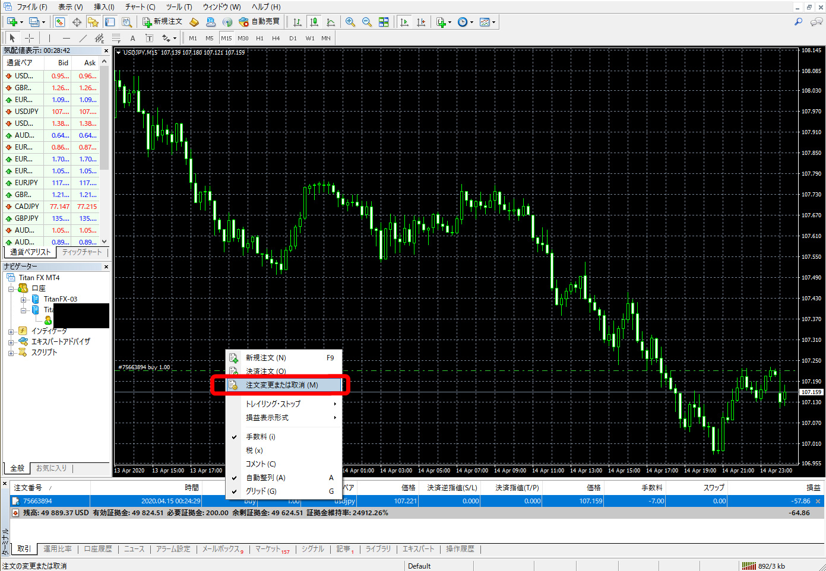Switch chart to bar chart icon
826x571 pixels.
click(298, 22)
